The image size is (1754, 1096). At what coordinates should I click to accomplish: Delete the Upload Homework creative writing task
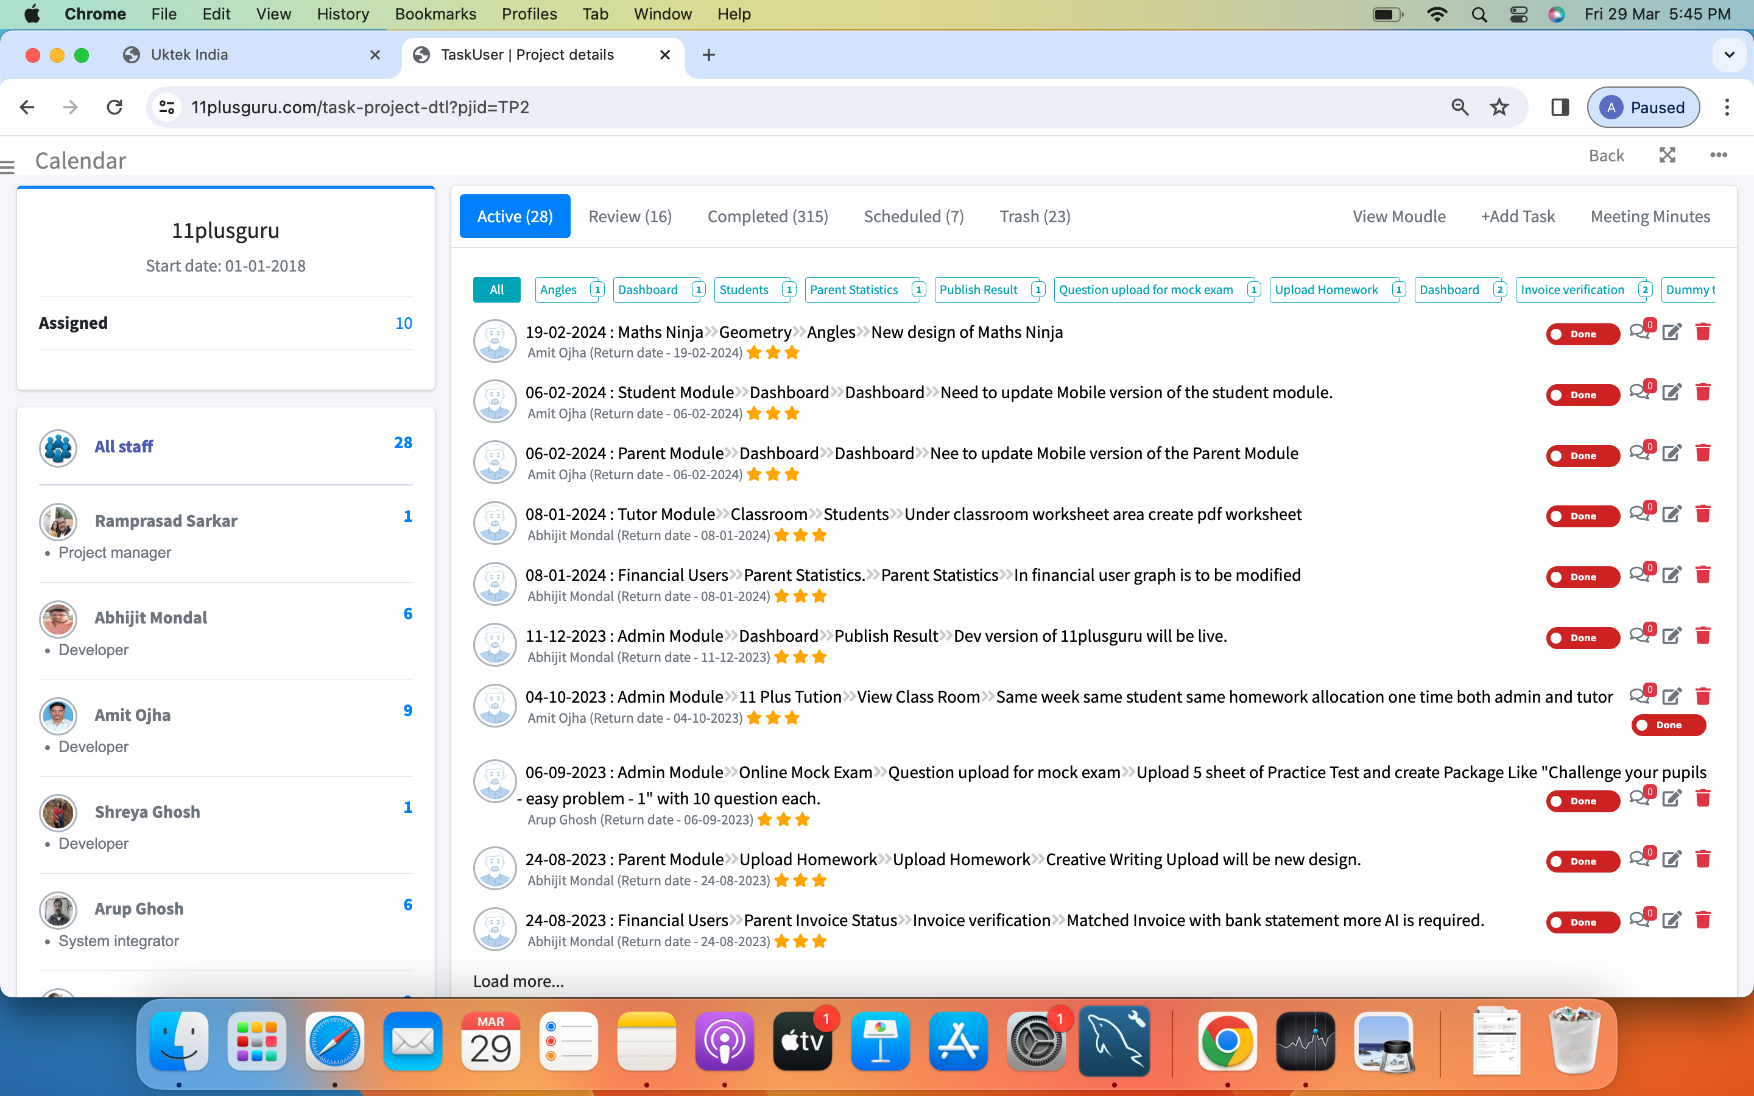click(1703, 860)
